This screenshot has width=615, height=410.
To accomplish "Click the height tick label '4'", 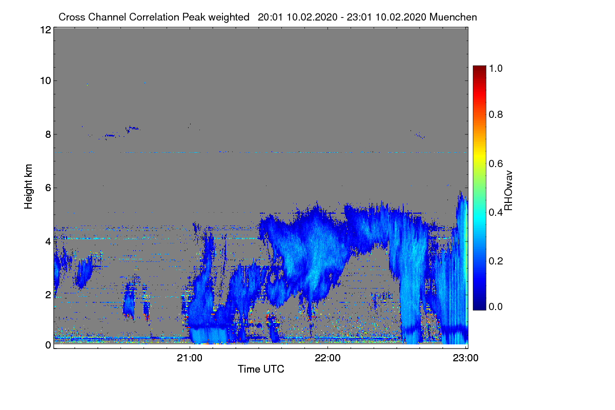I will coord(48,241).
